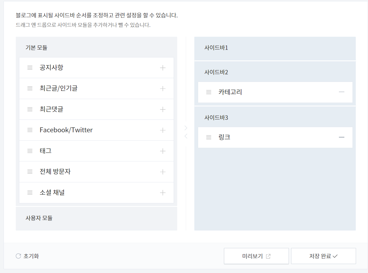Click the plus icon beside 최근댓글
The image size is (368, 273).
(x=163, y=109)
